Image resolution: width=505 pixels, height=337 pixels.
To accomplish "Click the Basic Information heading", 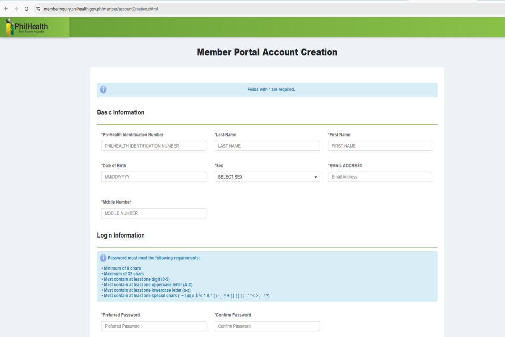I will pos(120,112).
